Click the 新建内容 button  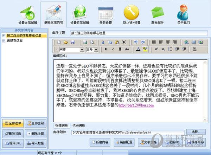click(100, 142)
